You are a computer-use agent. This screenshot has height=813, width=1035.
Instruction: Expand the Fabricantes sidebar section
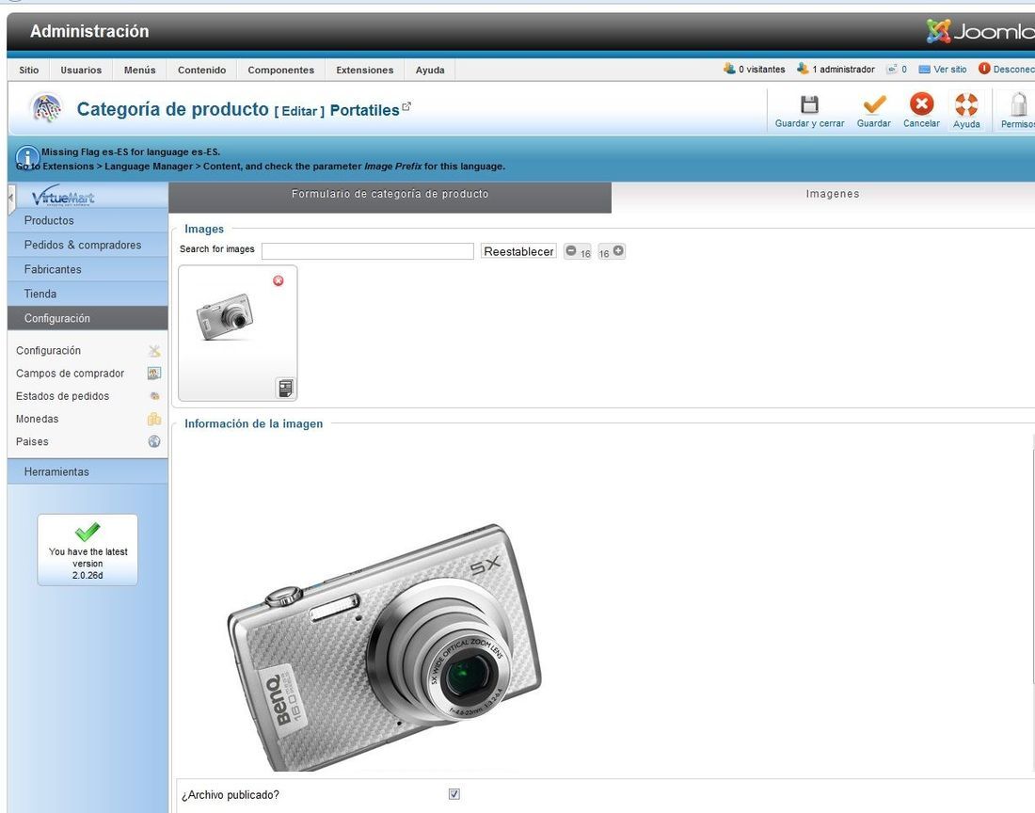[x=88, y=269]
